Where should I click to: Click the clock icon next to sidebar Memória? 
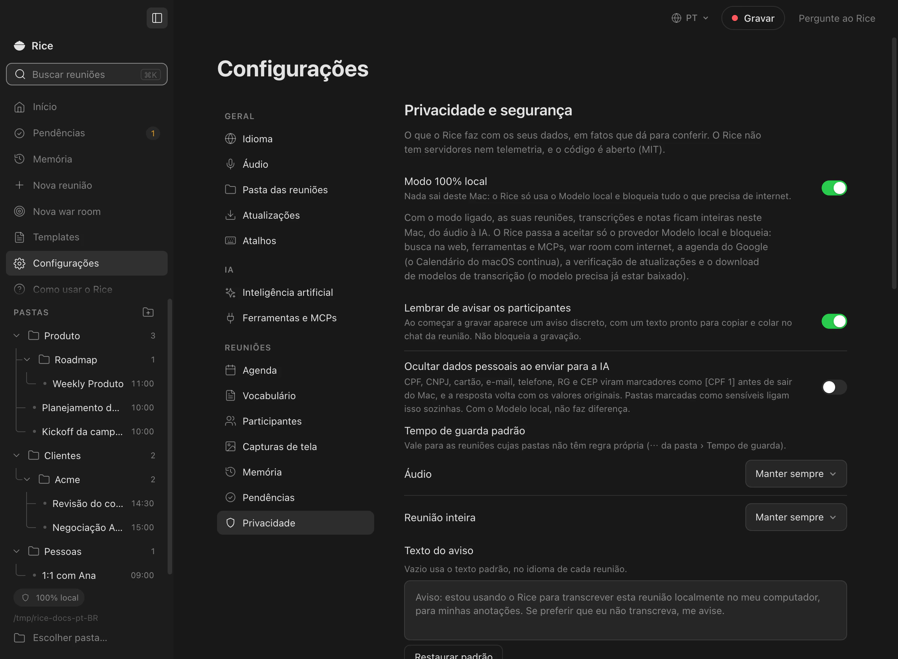[19, 159]
